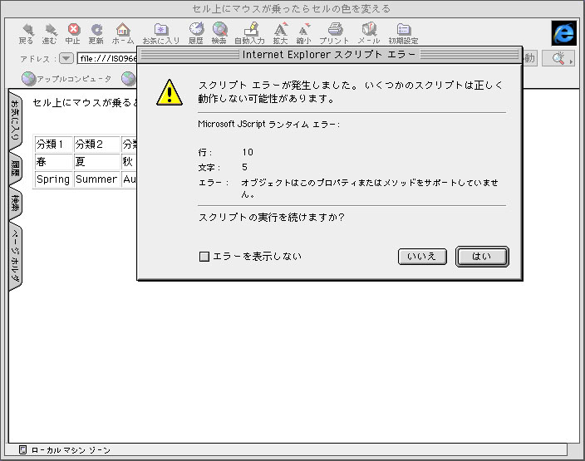
Task: Click the local machine zone status icon
Action: [22, 450]
